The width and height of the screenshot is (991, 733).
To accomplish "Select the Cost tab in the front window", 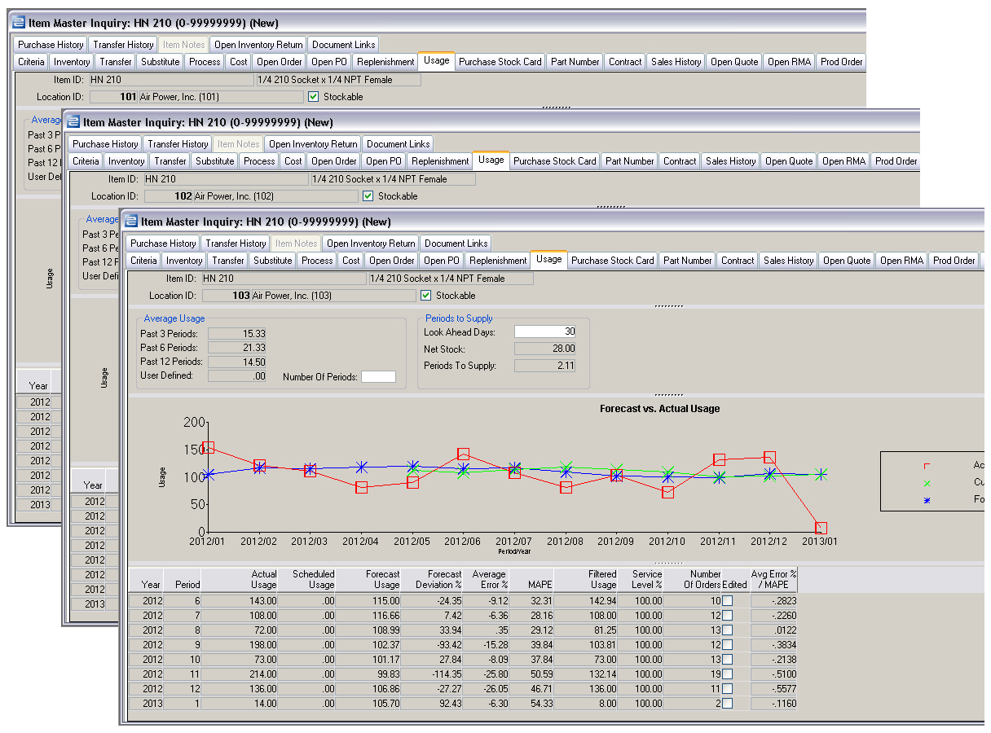I will 351,260.
